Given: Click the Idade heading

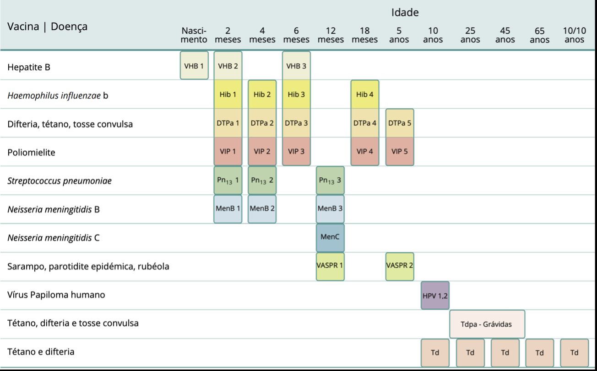Looking at the screenshot, I should pos(405,13).
